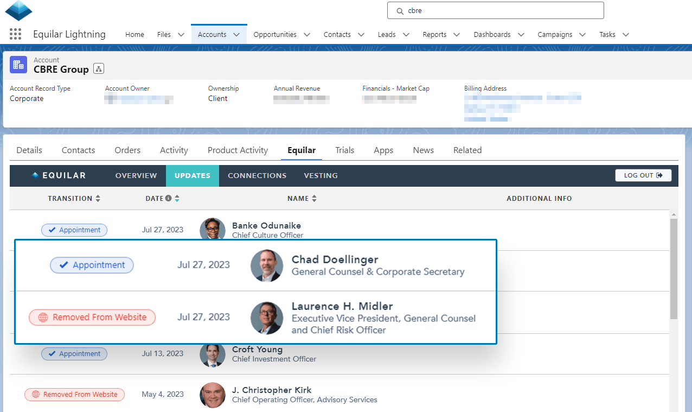Viewport: 692px width, 412px height.
Task: Open the App Launcher grid icon
Action: coord(15,34)
